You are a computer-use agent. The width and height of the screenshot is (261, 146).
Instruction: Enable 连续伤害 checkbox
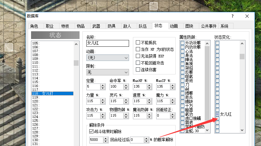pyautogui.click(x=138, y=70)
